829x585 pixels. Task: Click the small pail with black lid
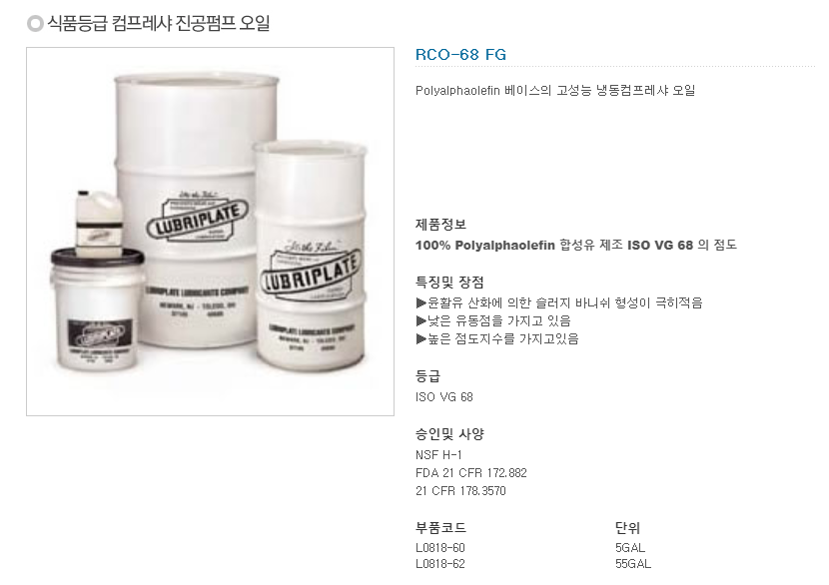tap(98, 309)
